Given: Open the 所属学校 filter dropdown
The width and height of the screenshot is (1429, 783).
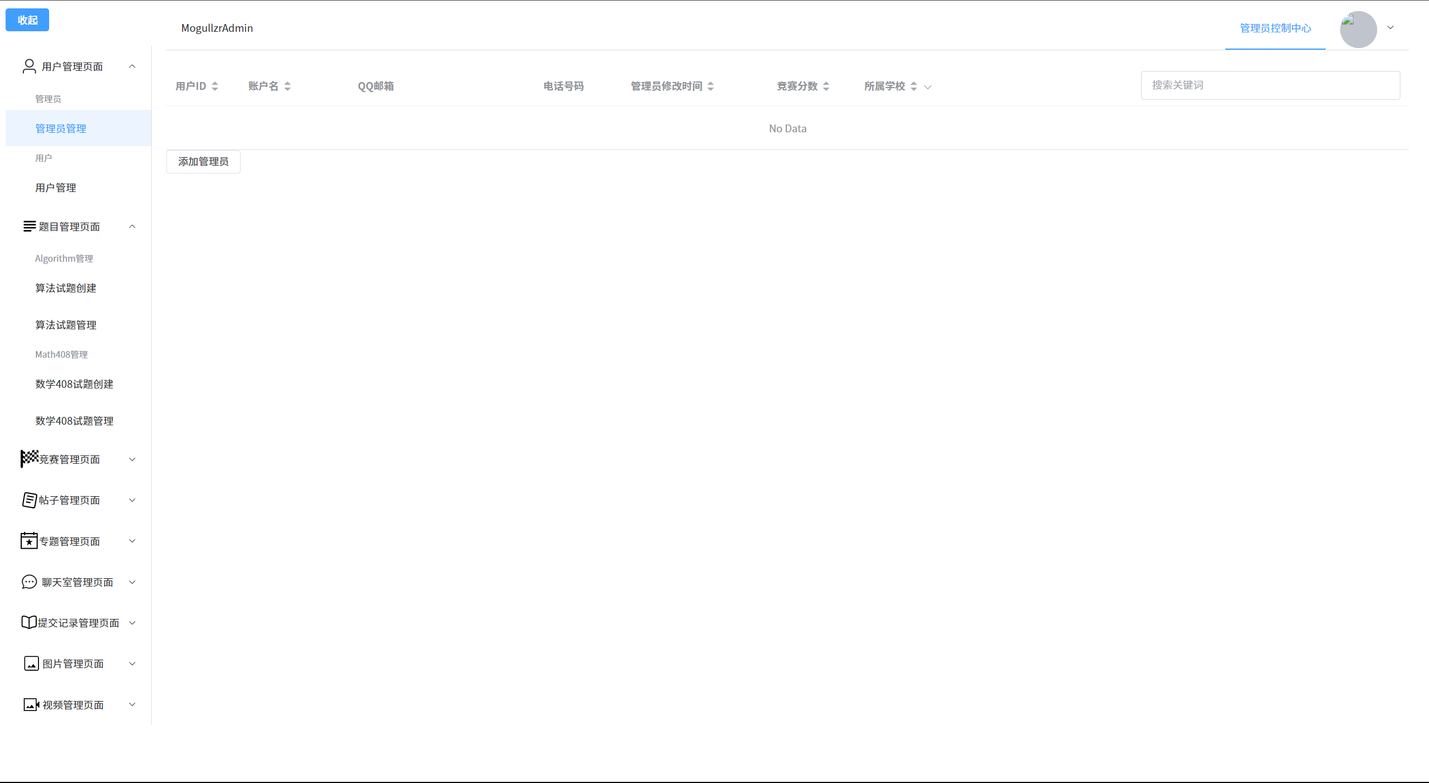Looking at the screenshot, I should pyautogui.click(x=928, y=87).
